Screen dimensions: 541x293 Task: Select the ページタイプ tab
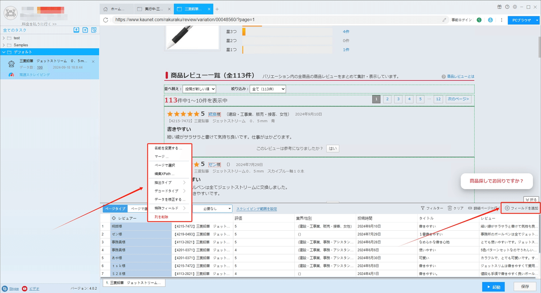coord(115,209)
